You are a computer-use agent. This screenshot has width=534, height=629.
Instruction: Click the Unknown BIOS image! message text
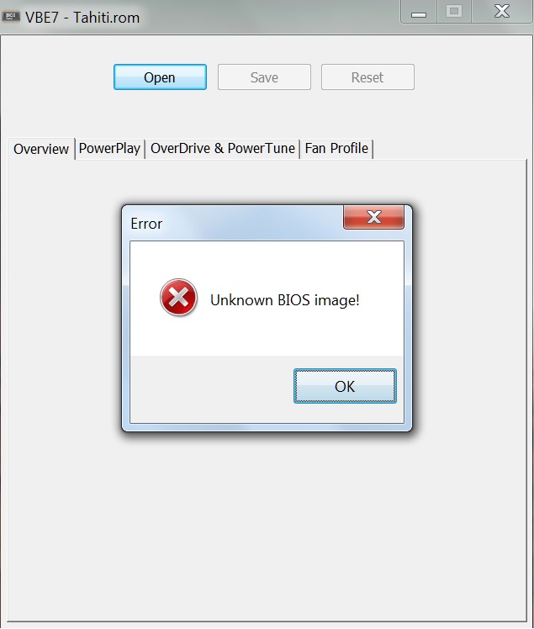(285, 300)
